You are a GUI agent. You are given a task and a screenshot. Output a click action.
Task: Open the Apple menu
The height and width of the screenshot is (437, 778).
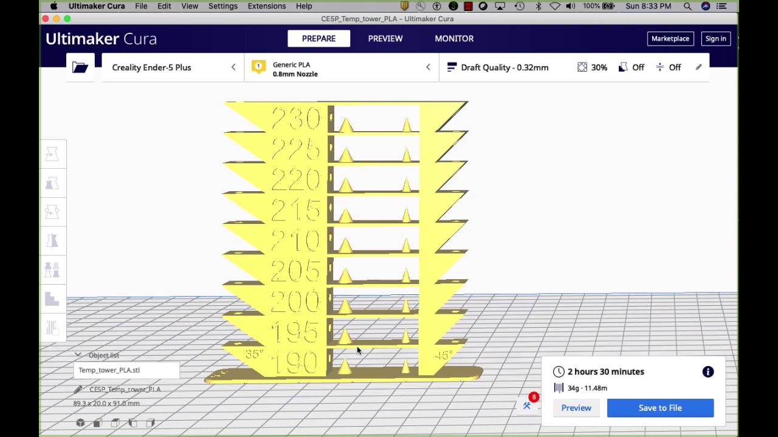pos(53,6)
